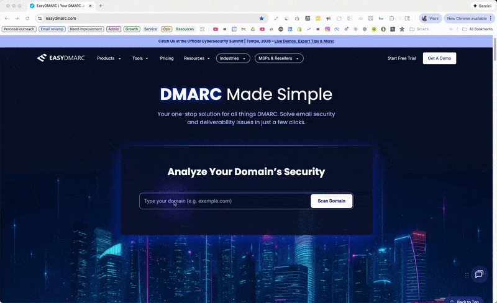Open the Gemini button in the title bar

pyautogui.click(x=483, y=6)
